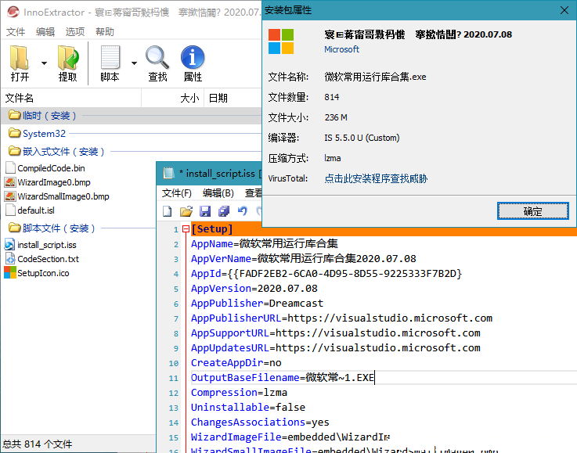The image size is (577, 453).
Task: Click the System32 folder icon
Action: point(14,133)
